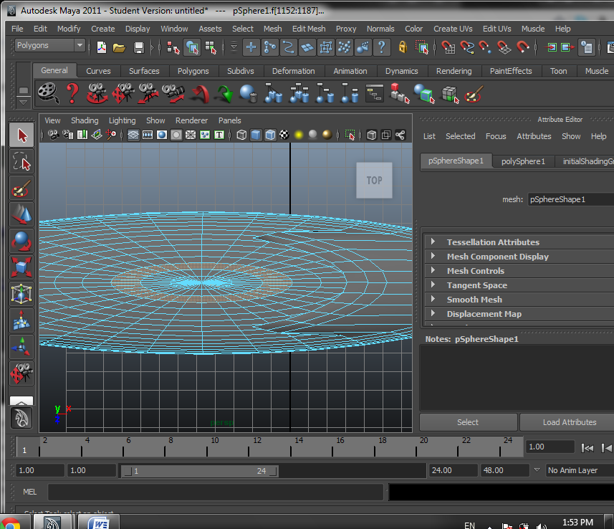Open a scene with folder icon
The width and height of the screenshot is (614, 529).
119,47
